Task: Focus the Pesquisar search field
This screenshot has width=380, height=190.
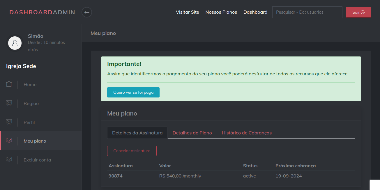Action: 307,12
